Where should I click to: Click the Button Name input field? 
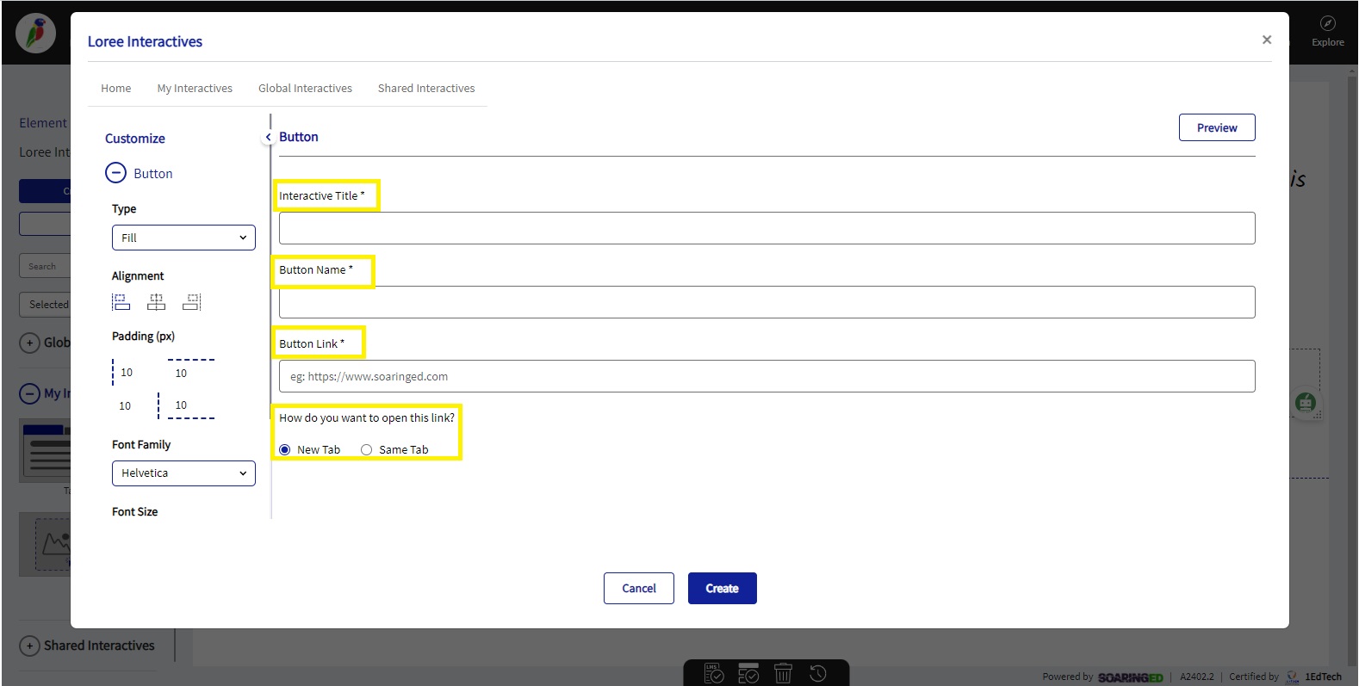coord(766,302)
